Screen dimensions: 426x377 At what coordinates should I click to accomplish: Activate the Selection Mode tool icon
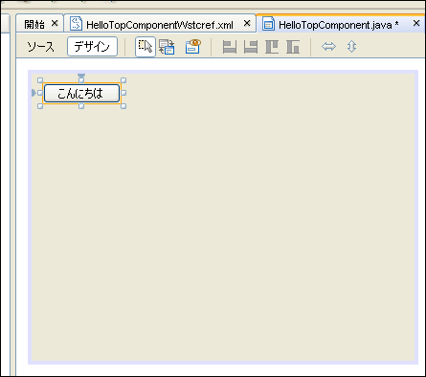click(x=146, y=47)
